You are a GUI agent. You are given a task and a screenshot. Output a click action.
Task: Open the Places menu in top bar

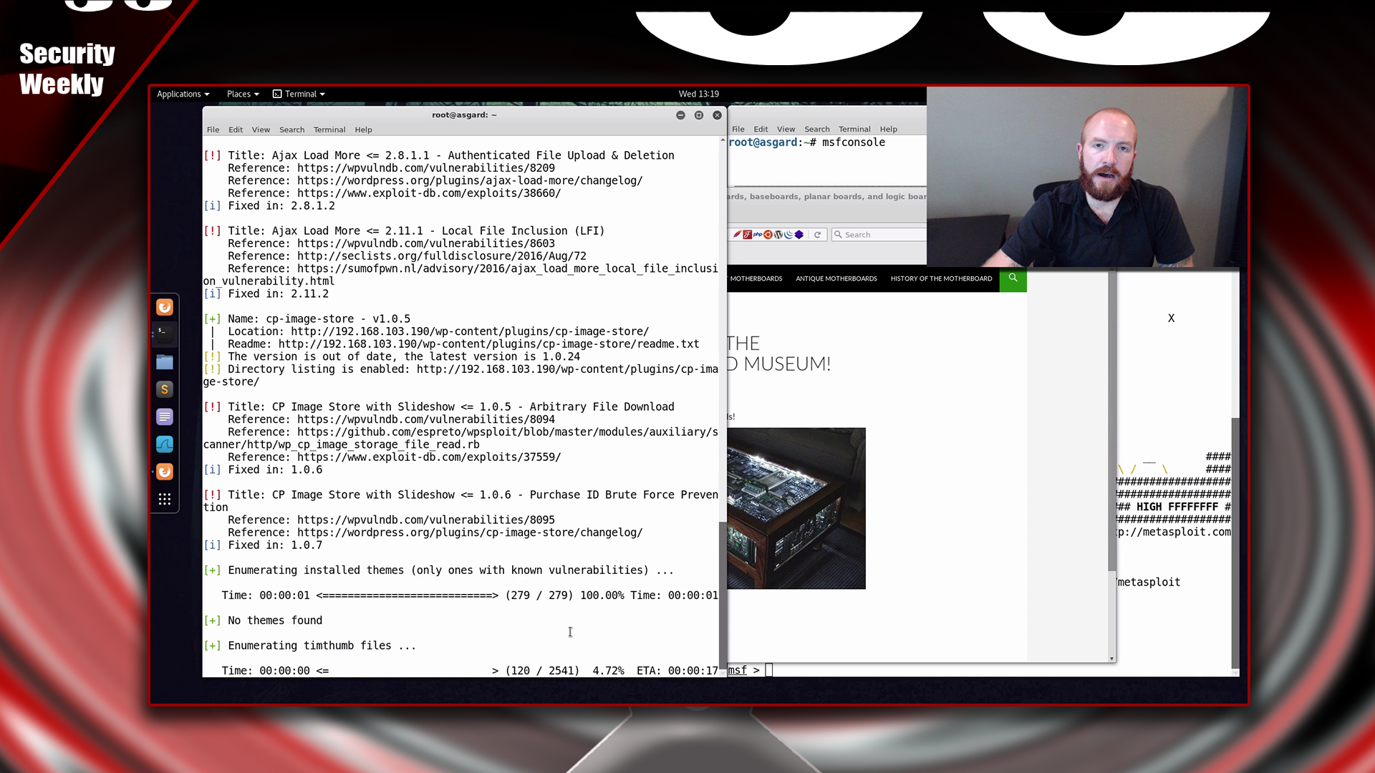pyautogui.click(x=243, y=94)
